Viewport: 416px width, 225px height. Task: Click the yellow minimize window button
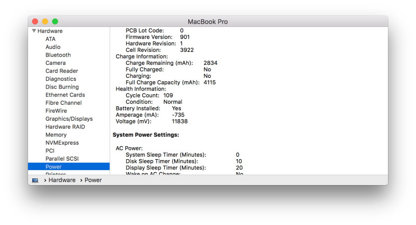(45, 21)
